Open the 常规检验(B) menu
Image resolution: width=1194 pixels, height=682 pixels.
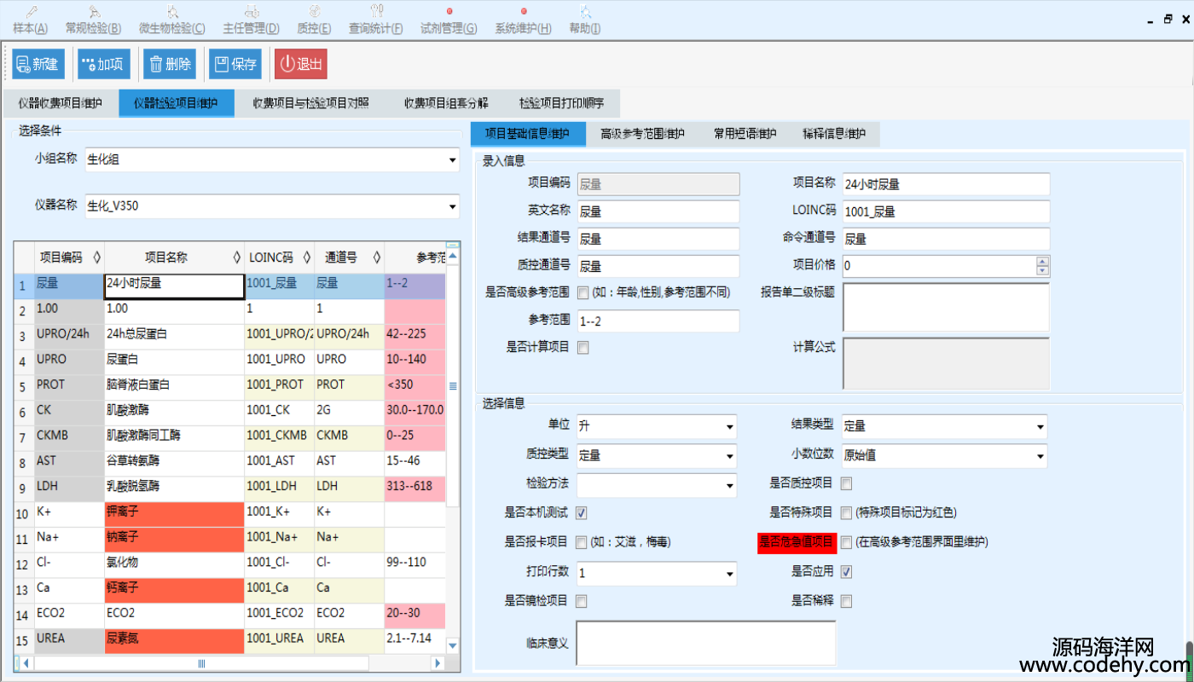click(93, 20)
